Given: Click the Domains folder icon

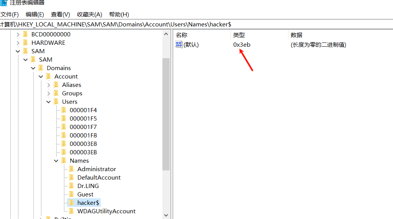Looking at the screenshot, I should (x=41, y=68).
